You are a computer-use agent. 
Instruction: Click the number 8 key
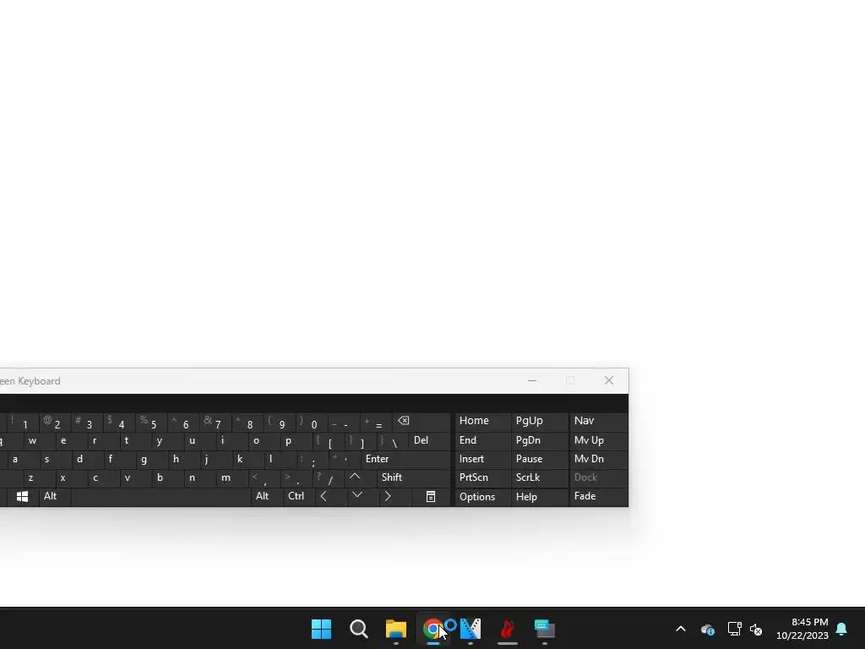[248, 422]
